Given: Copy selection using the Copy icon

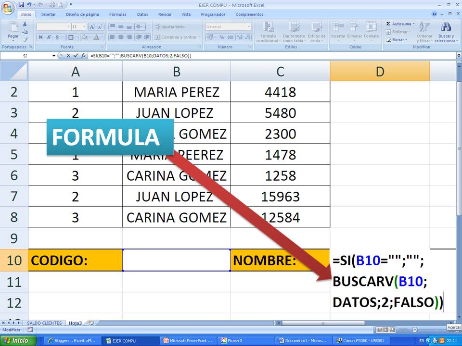Looking at the screenshot, I should [x=25, y=32].
